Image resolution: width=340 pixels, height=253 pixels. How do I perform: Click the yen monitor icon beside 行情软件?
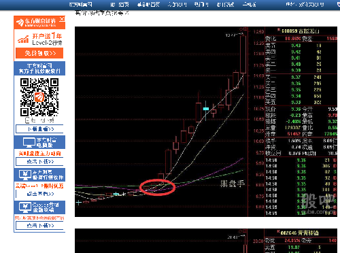tap(25, 175)
